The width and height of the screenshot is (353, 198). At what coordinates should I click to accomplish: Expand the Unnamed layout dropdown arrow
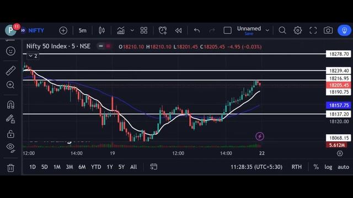(x=267, y=30)
